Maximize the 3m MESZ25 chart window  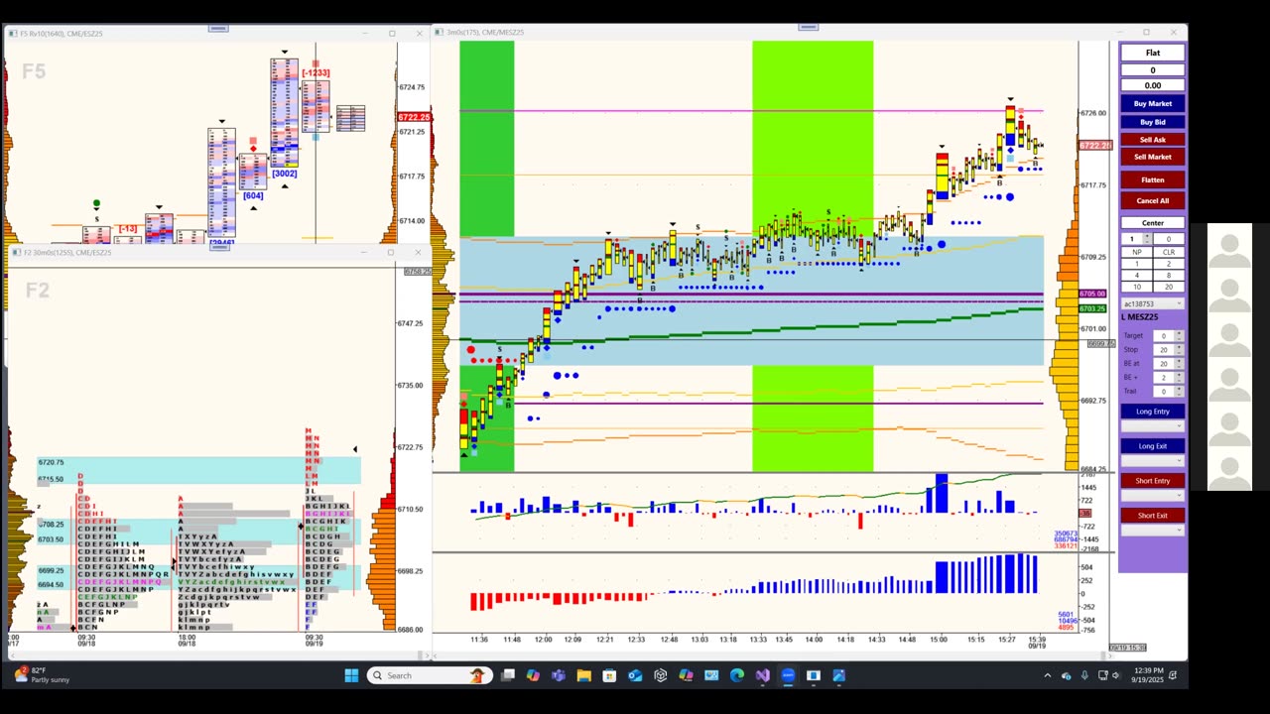(1146, 33)
